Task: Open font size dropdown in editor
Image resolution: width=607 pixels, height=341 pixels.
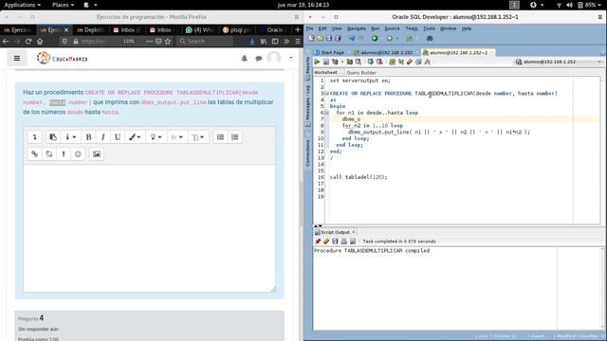Action: [x=198, y=137]
